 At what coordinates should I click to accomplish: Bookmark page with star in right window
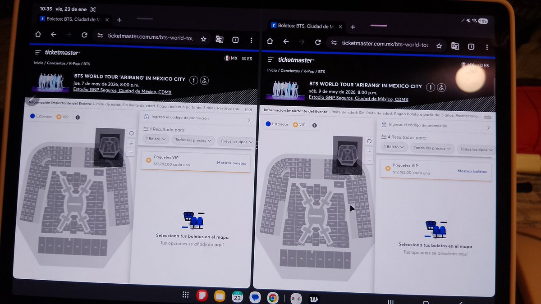point(439,45)
